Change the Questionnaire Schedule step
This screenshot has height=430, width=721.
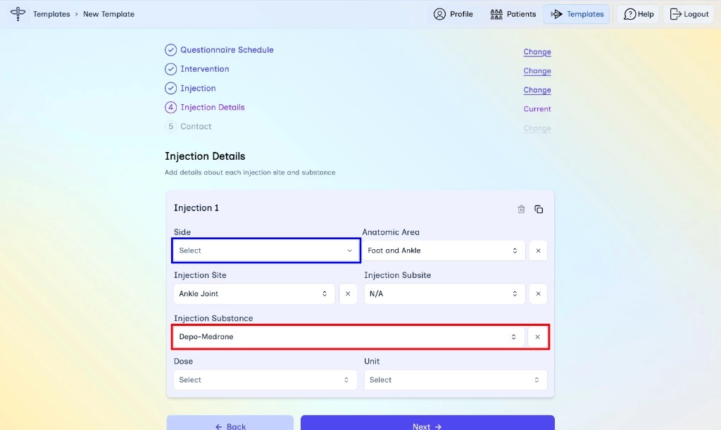537,52
